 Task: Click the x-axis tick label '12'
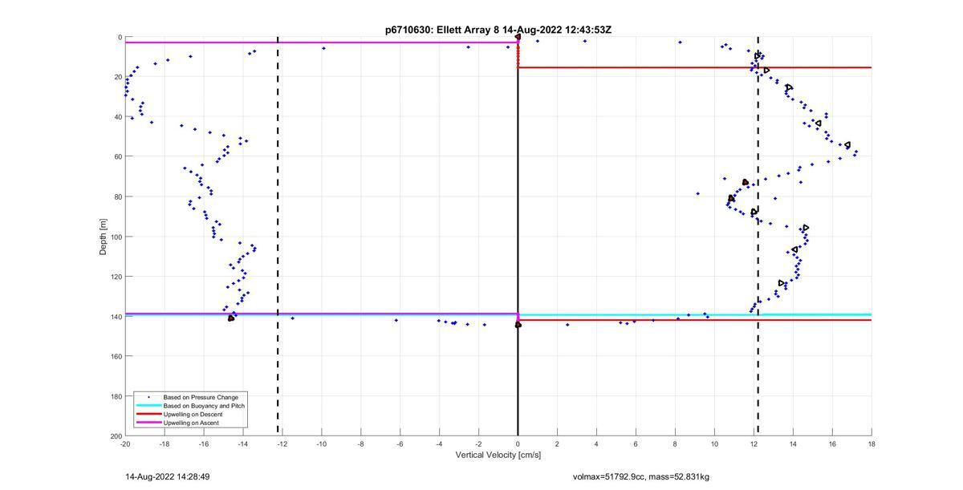click(x=754, y=443)
